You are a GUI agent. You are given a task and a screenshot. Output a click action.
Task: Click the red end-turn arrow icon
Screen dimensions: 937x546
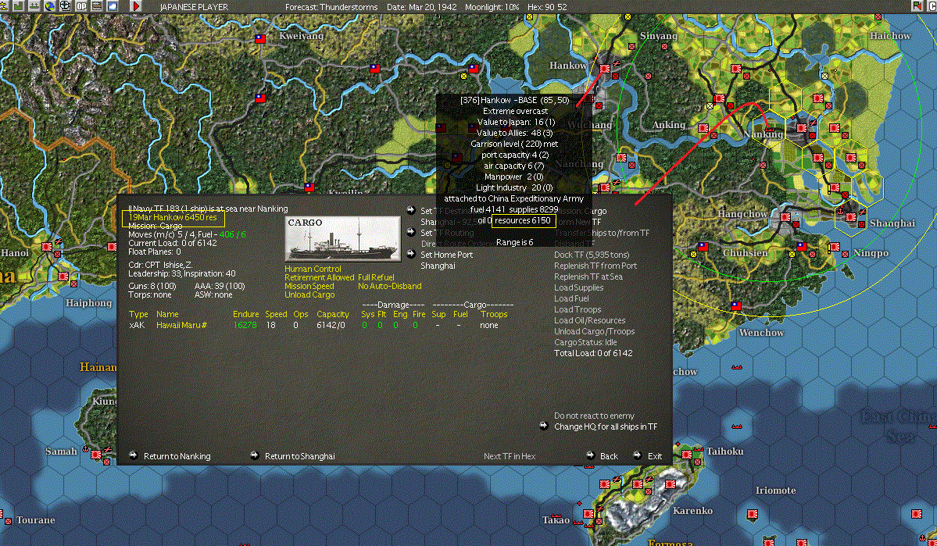tap(136, 6)
